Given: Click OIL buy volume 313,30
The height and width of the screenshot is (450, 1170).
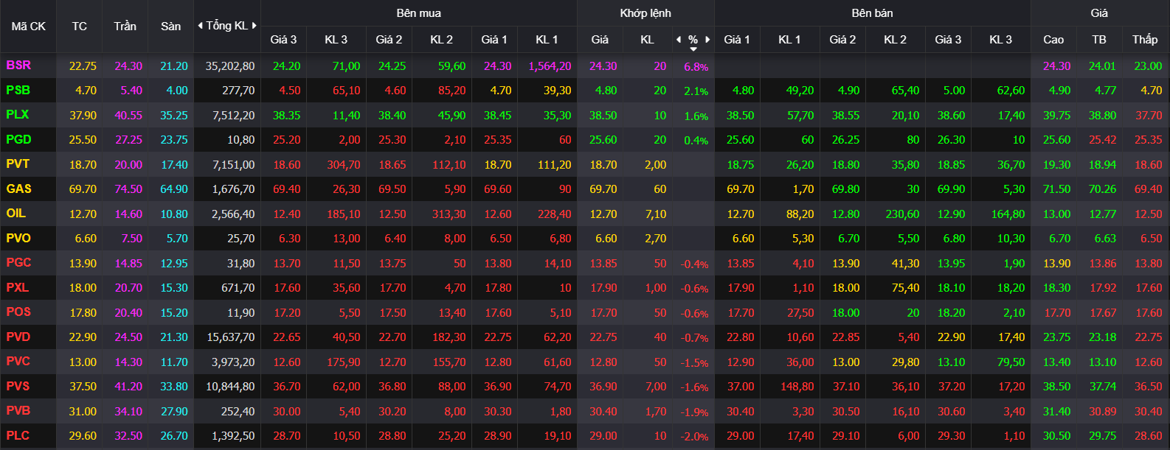Looking at the screenshot, I should (449, 214).
